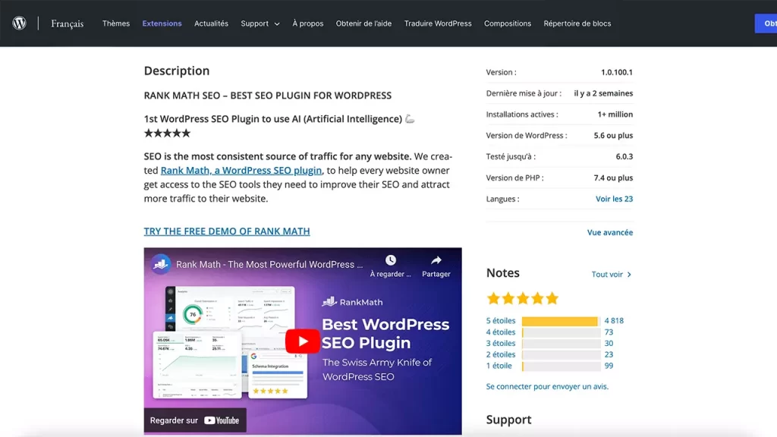Image resolution: width=777 pixels, height=437 pixels.
Task: Click the gold star rating under Notes
Action: click(x=522, y=298)
